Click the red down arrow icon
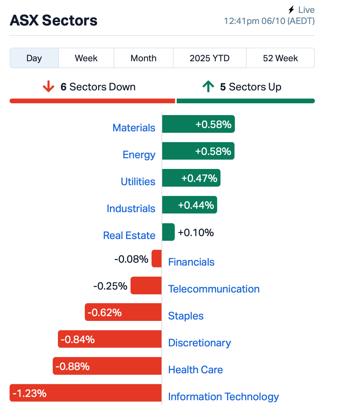The width and height of the screenshot is (337, 405). pyautogui.click(x=48, y=87)
